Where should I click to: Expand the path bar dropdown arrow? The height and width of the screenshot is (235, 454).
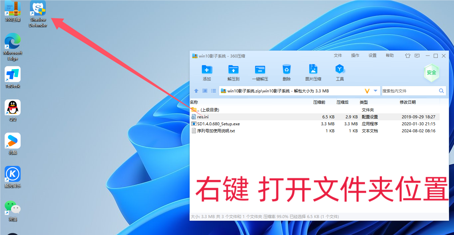[x=376, y=91]
